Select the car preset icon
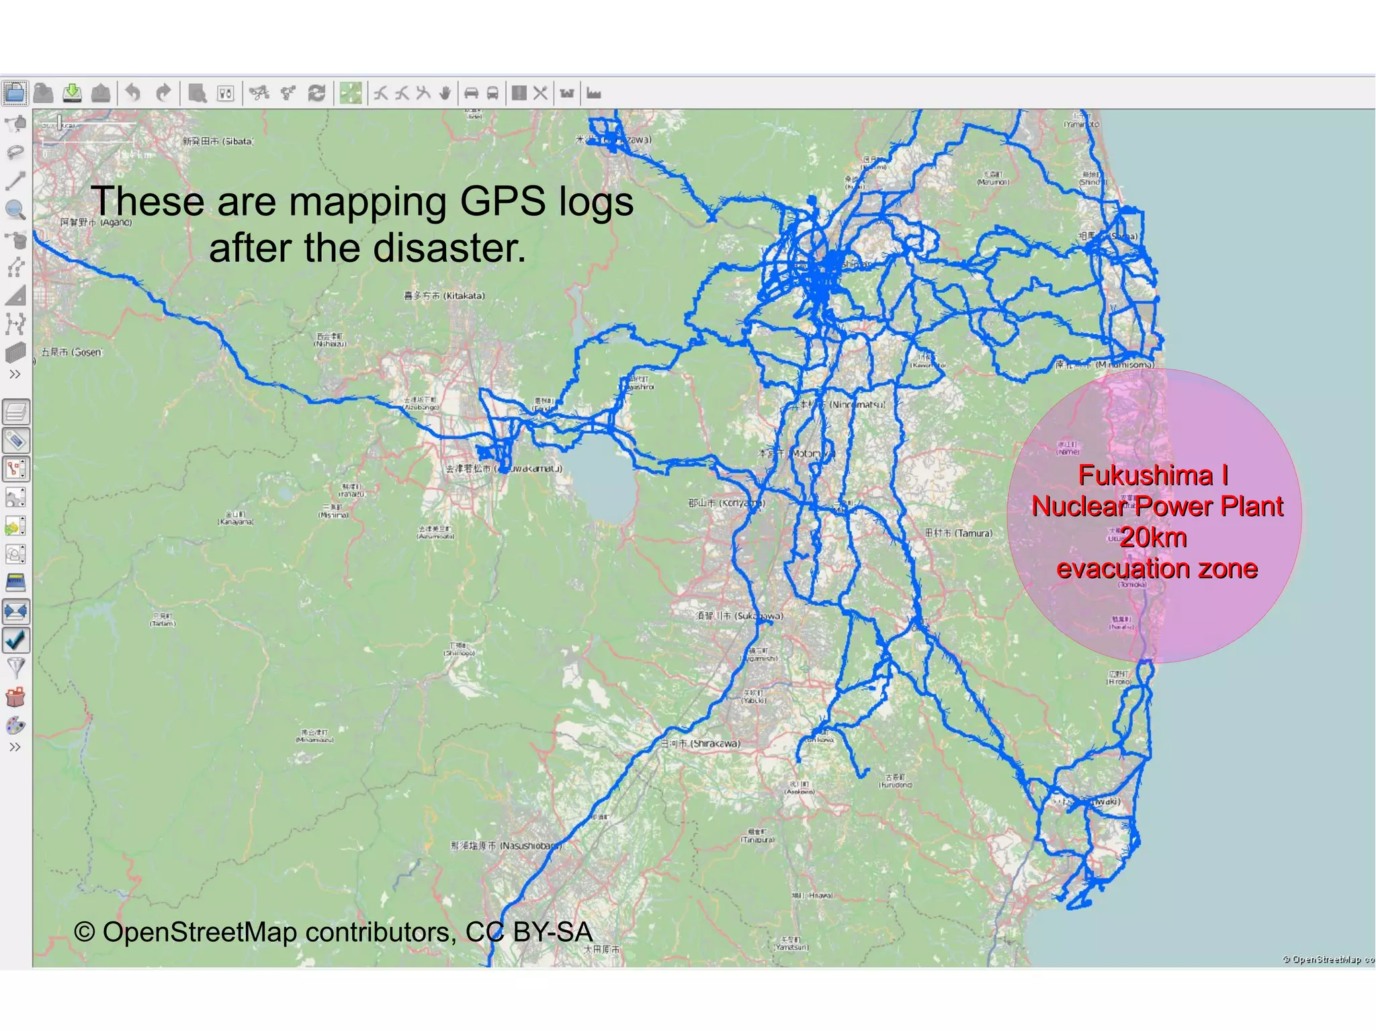The image size is (1376, 1031). point(471,93)
